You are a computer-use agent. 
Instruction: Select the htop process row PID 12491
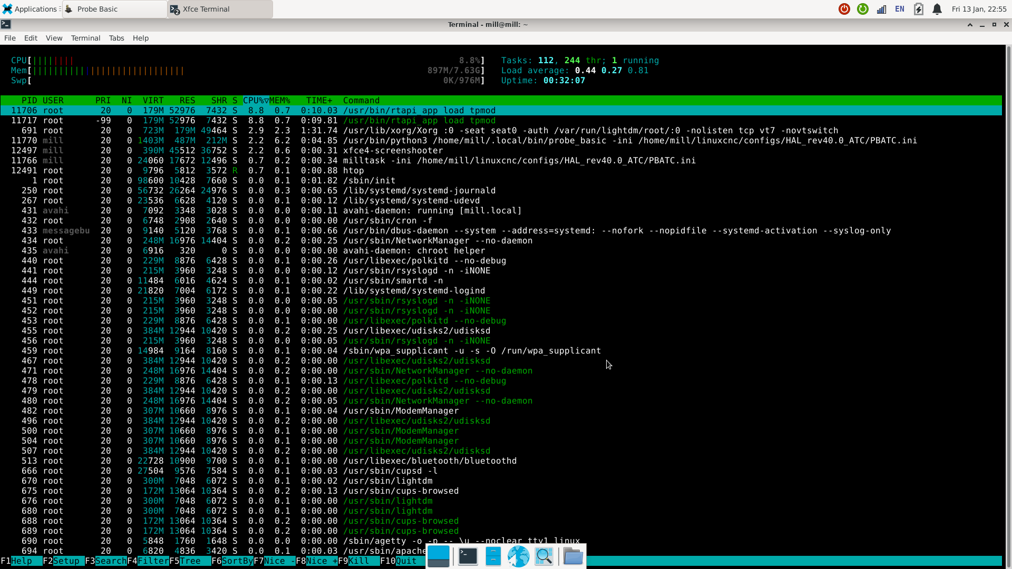(x=501, y=170)
